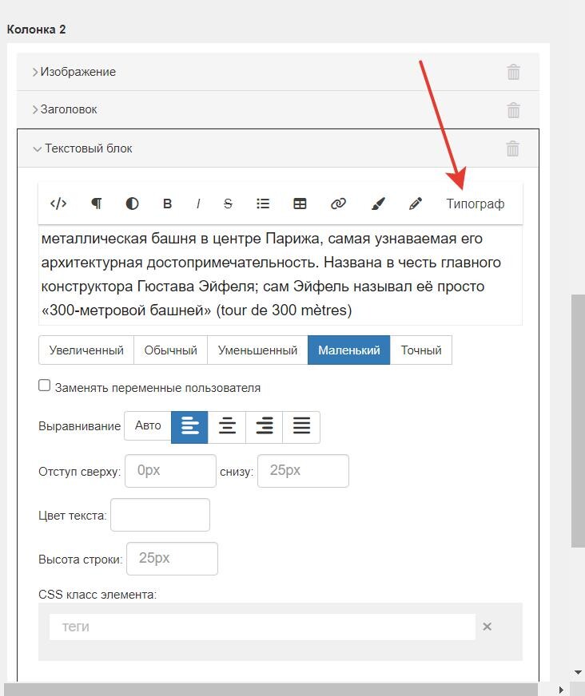
Task: Insert a bulleted list
Action: 263,204
